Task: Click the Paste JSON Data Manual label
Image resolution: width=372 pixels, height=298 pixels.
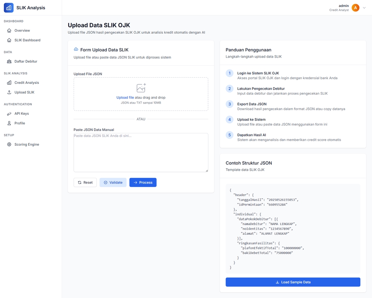Action: pyautogui.click(x=94, y=130)
